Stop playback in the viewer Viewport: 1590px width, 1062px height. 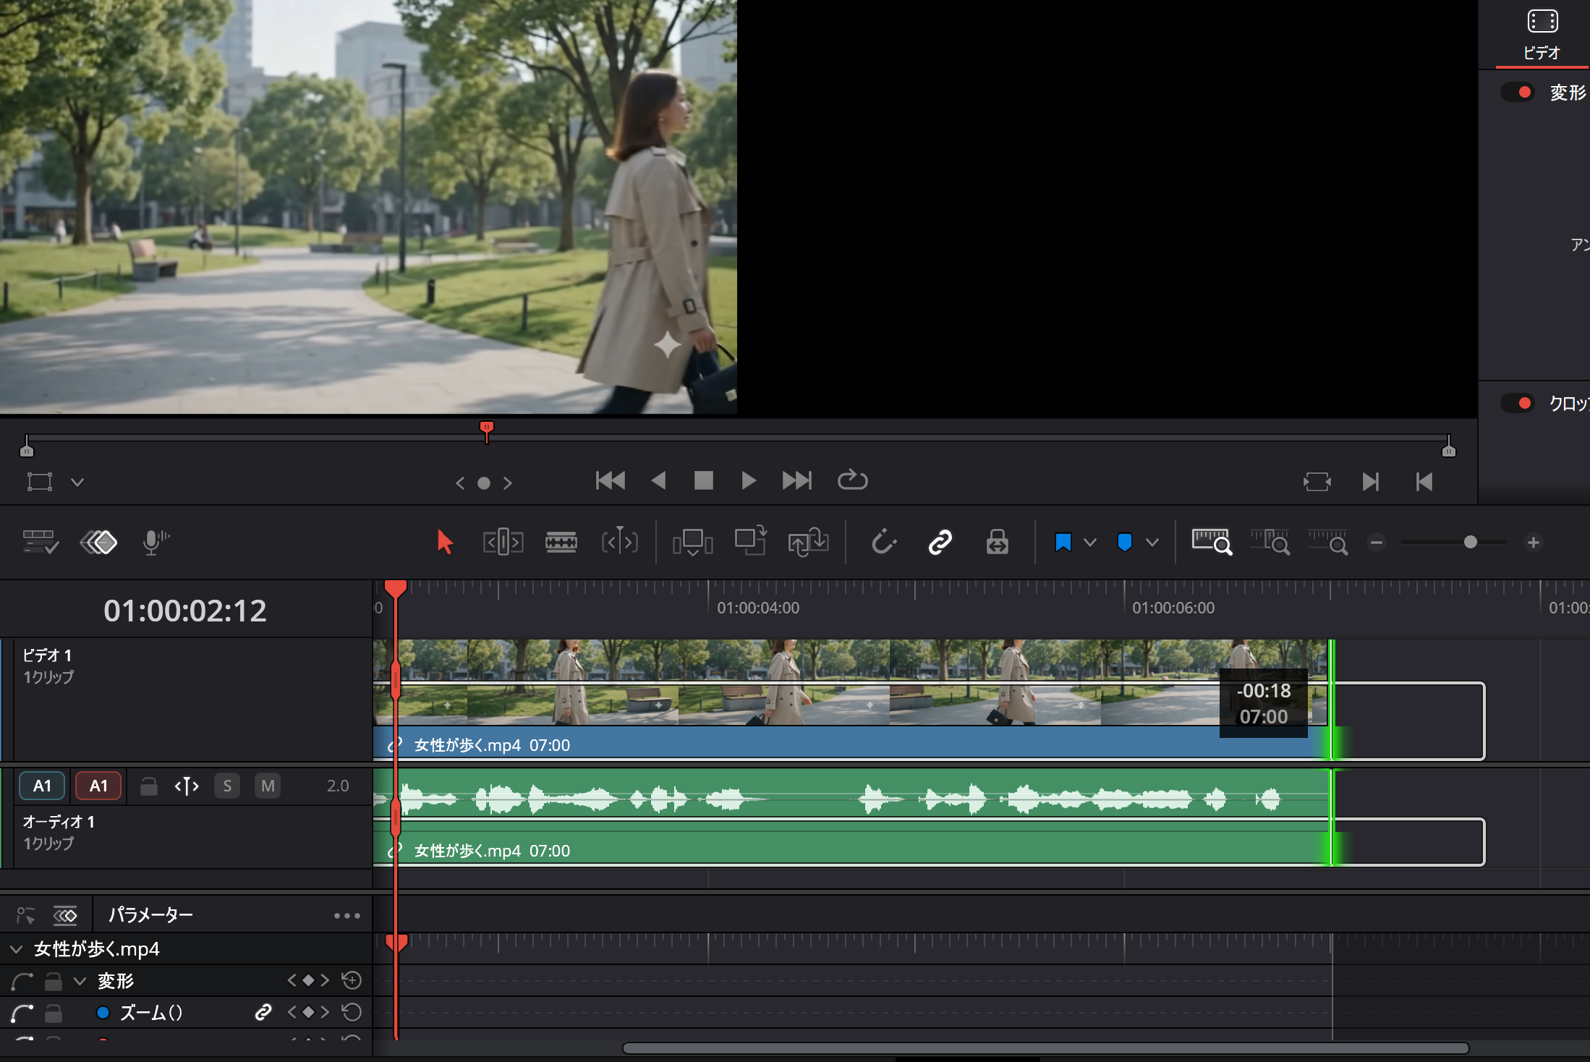coord(703,480)
